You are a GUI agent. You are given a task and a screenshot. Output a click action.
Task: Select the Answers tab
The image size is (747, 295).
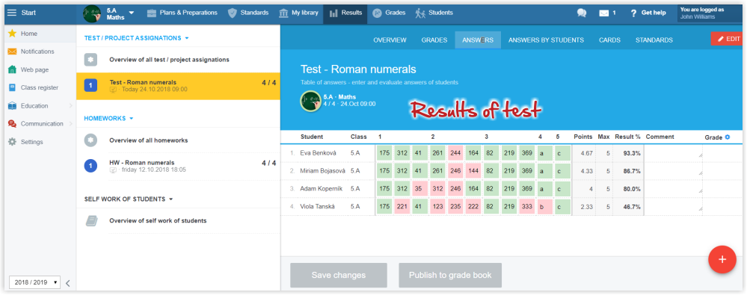(478, 40)
